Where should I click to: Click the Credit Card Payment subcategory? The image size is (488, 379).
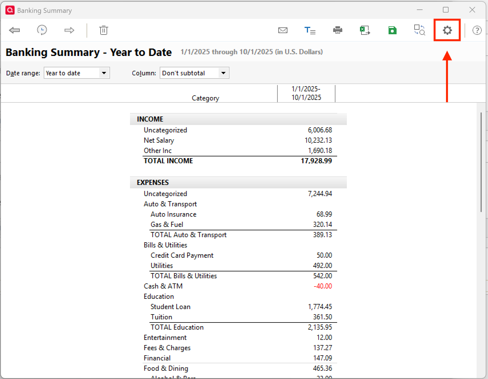pyautogui.click(x=182, y=255)
